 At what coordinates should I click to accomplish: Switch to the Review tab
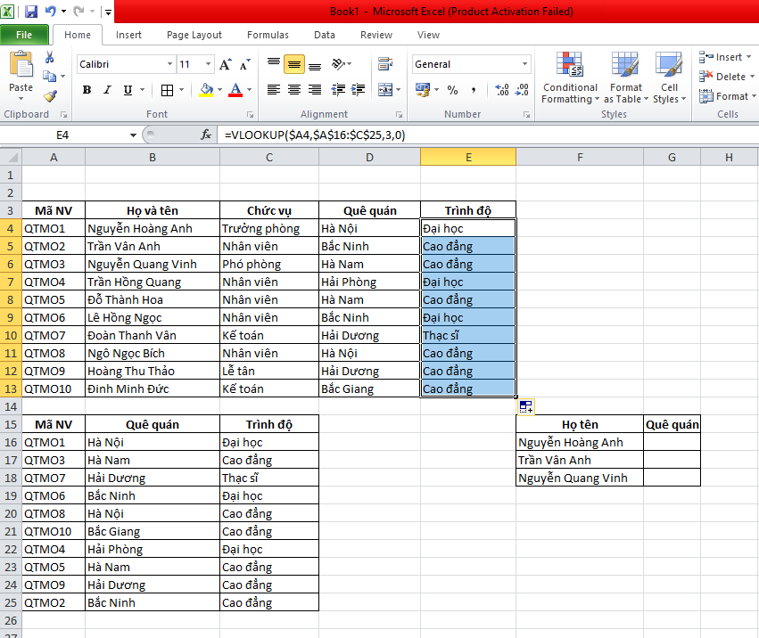[x=376, y=35]
